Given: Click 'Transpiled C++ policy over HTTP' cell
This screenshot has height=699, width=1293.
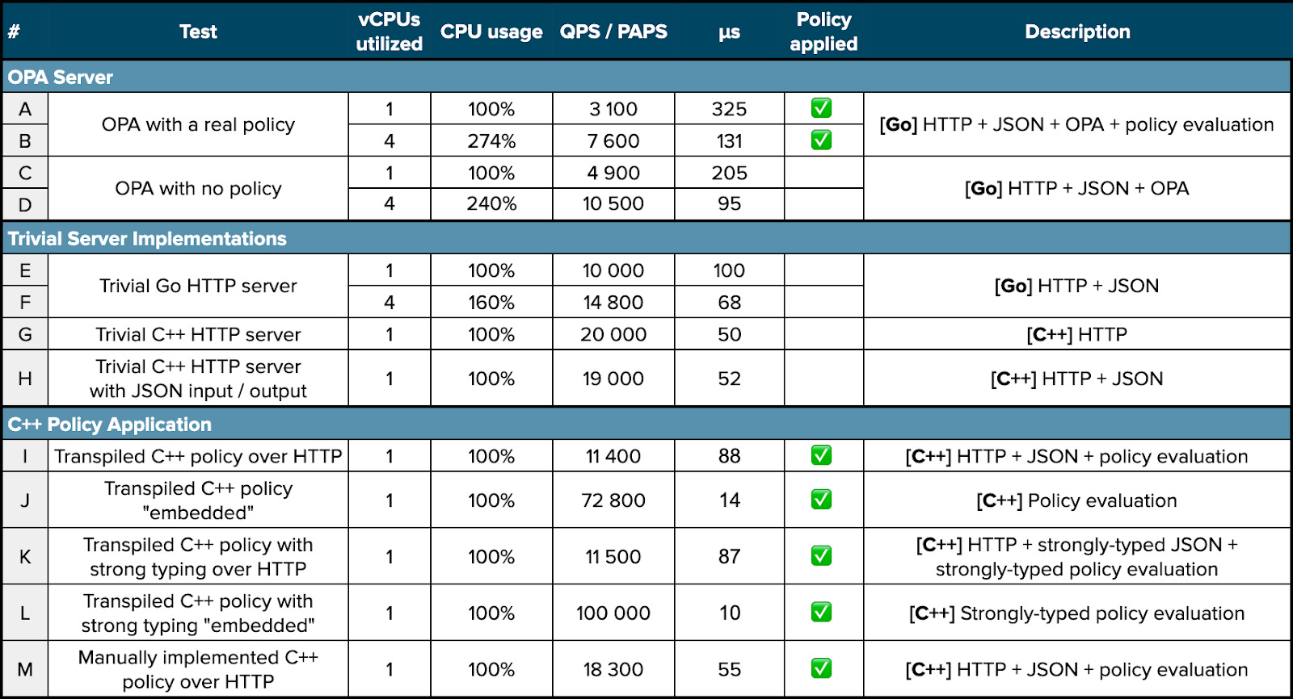Looking at the screenshot, I should point(198,456).
